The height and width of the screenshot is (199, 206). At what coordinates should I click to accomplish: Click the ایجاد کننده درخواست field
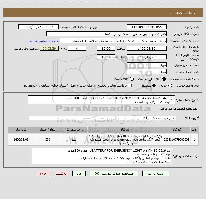113,41
